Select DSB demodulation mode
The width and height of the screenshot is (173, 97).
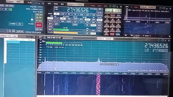pyautogui.click(x=81, y=15)
